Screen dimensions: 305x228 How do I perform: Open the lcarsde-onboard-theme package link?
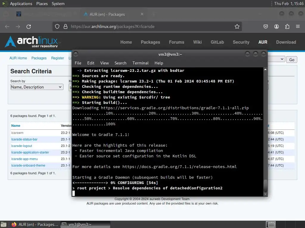pyautogui.click(x=28, y=165)
